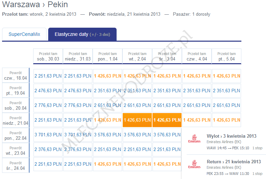The height and width of the screenshot is (179, 266).
Task: Pick the 3 701,63 PLN price under sob. 30.03
Action: coord(48,135)
